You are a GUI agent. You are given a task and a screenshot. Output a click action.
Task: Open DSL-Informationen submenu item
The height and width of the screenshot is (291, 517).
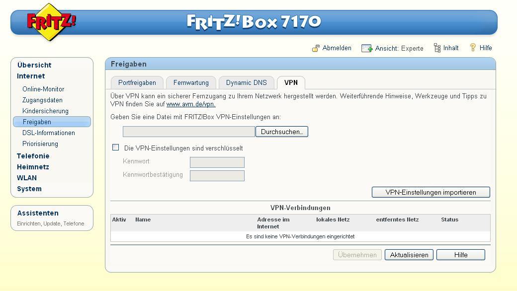[x=49, y=133]
